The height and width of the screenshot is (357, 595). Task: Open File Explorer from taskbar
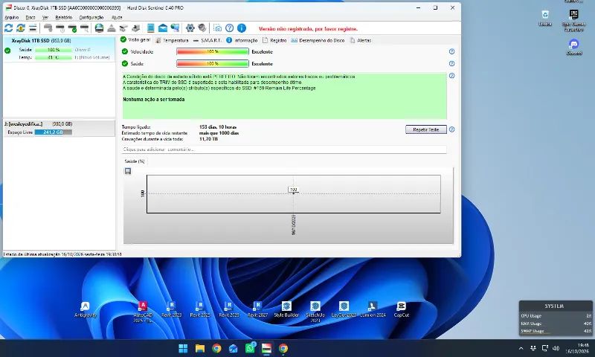point(200,348)
